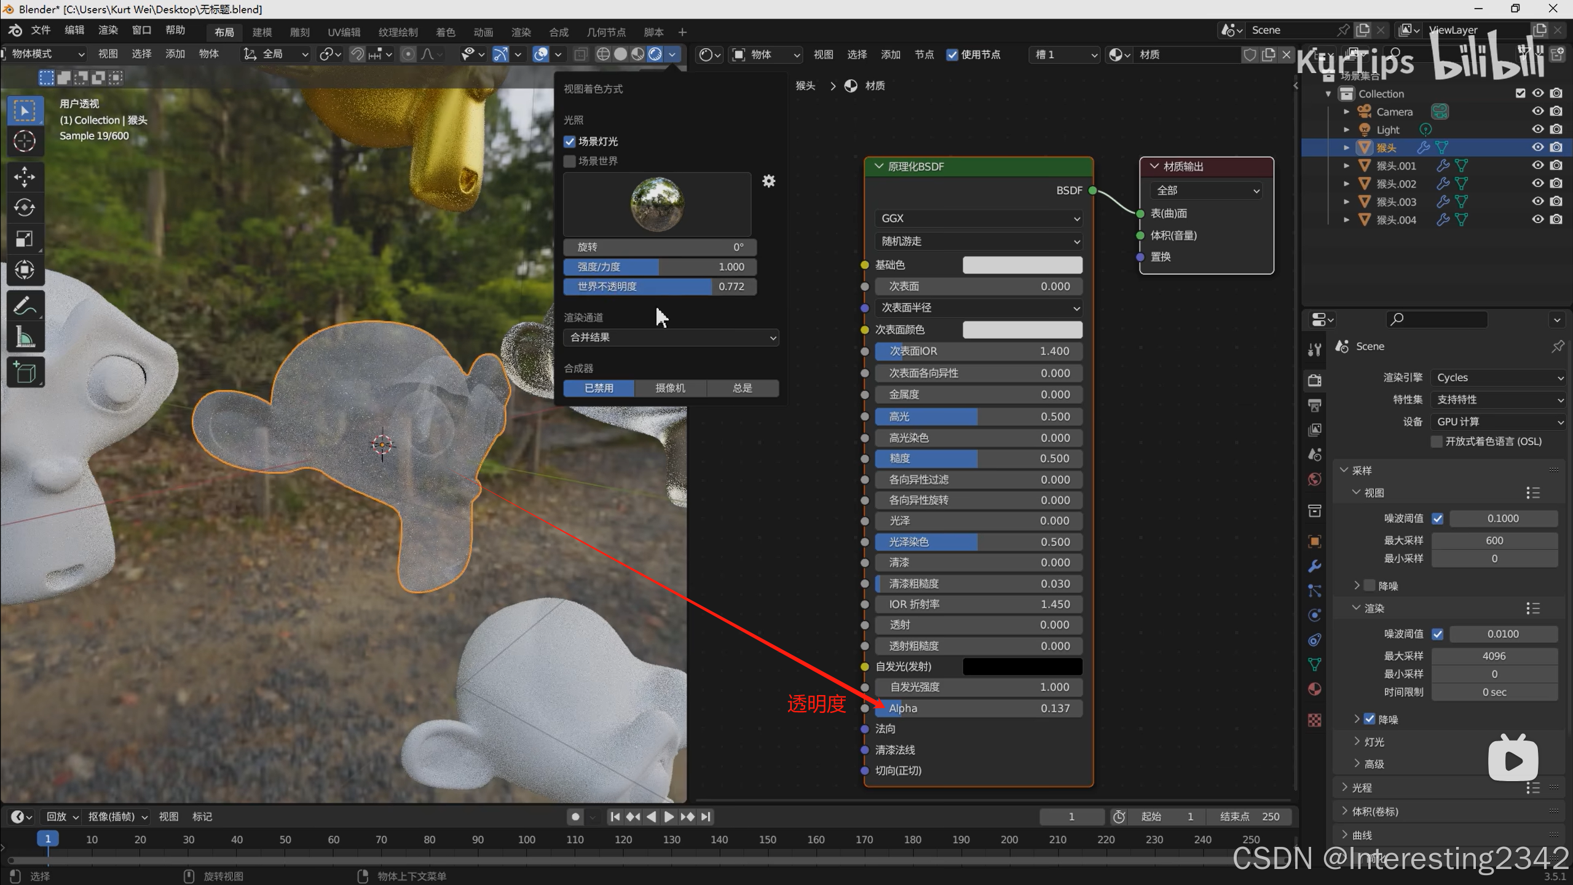Image resolution: width=1573 pixels, height=885 pixels.
Task: Set compositor option to 摄像机
Action: pyautogui.click(x=670, y=388)
